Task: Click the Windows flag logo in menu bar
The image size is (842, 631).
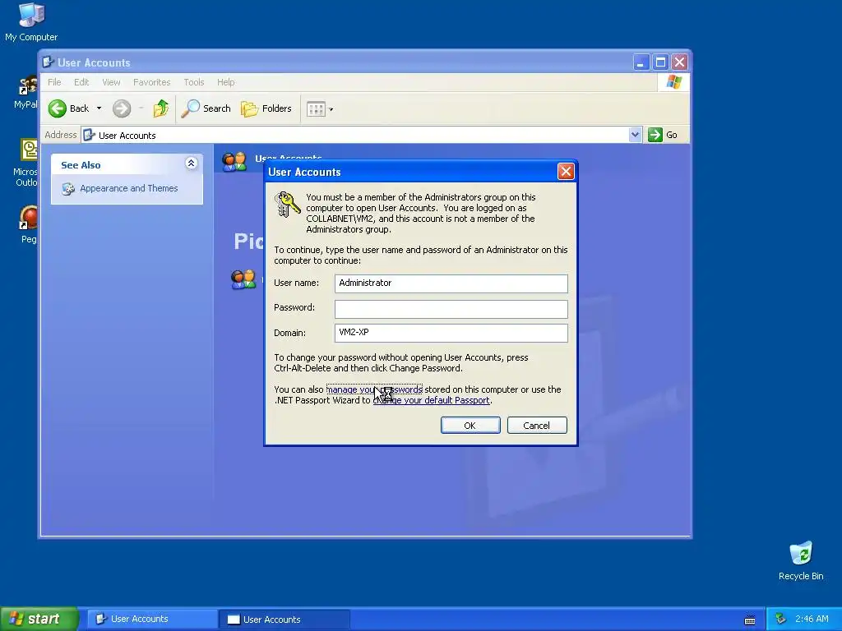Action: coord(673,82)
